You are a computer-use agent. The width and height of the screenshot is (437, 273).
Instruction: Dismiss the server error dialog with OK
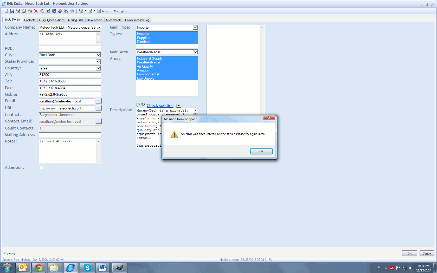click(261, 151)
